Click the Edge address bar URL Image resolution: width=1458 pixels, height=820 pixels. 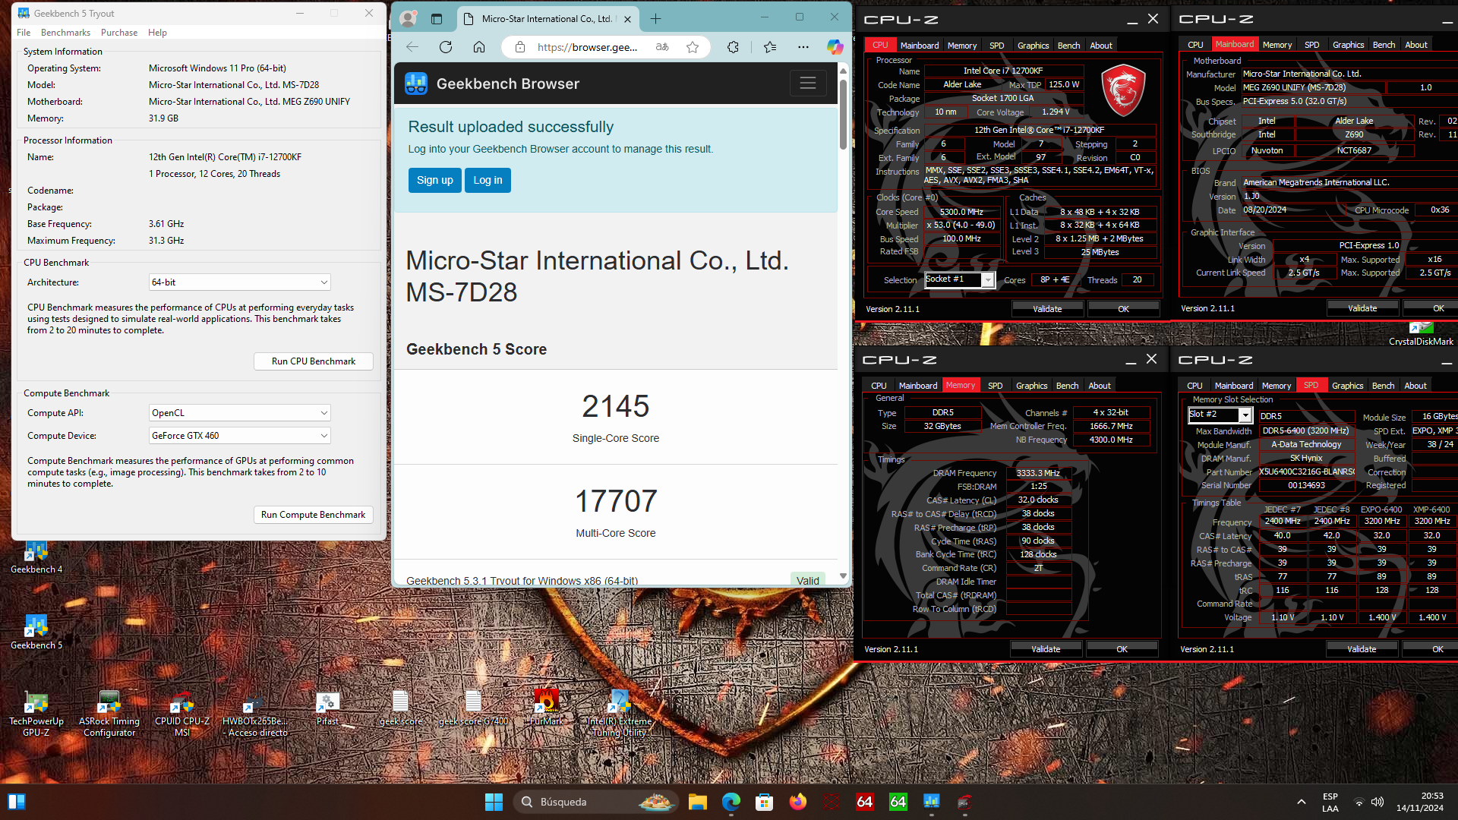(588, 47)
